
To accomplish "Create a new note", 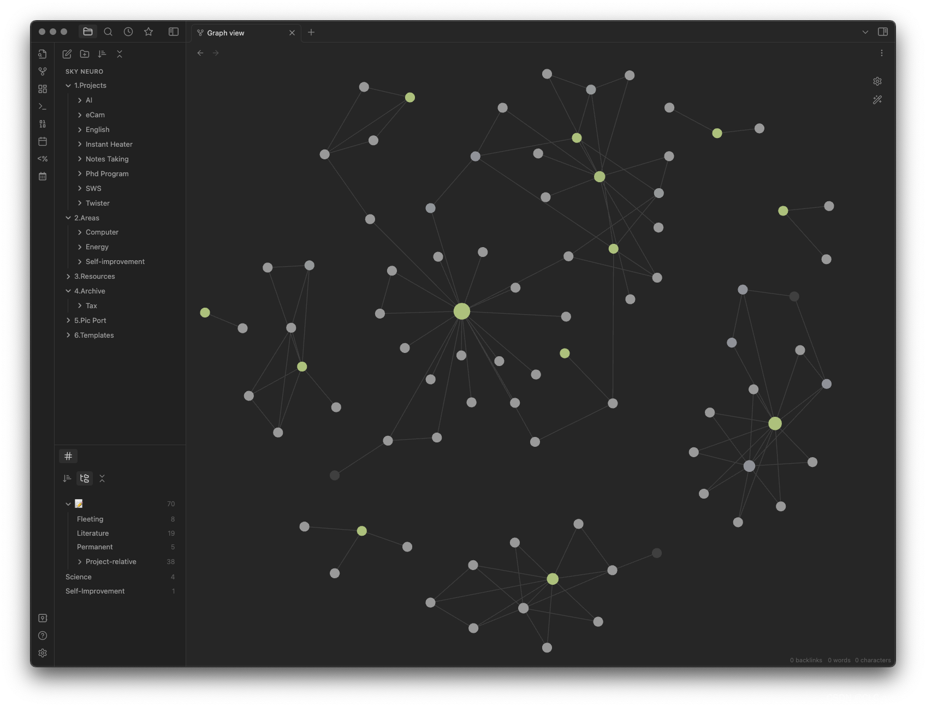I will 67,54.
